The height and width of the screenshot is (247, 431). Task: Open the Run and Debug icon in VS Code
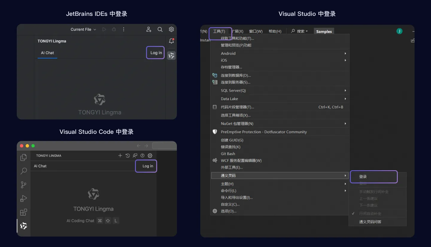click(23, 198)
